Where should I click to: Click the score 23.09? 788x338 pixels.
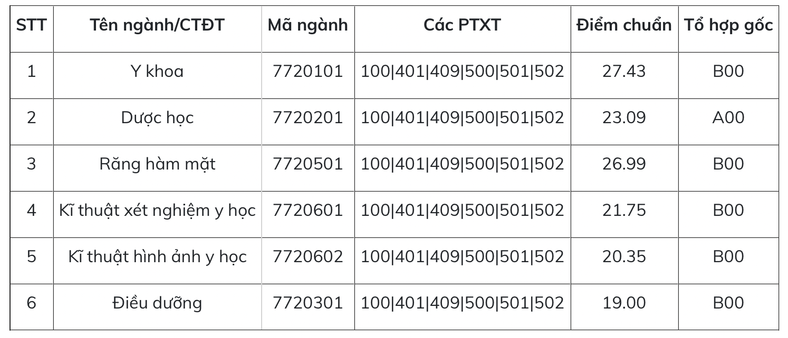coord(624,117)
